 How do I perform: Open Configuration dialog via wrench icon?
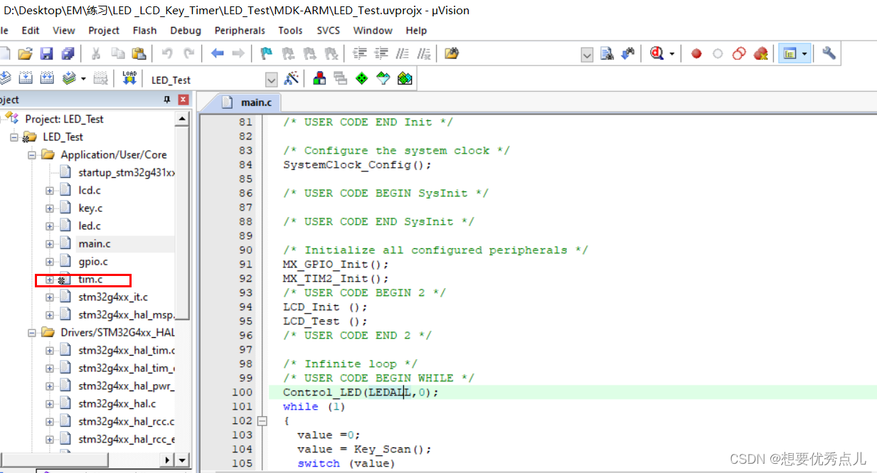tap(827, 53)
